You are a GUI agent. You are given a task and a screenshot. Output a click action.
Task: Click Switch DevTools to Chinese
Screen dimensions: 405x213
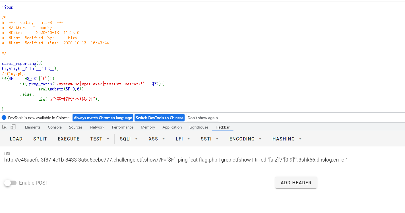pyautogui.click(x=160, y=118)
